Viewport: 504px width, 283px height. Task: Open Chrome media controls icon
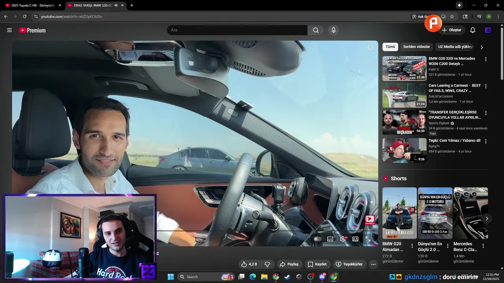479,17
